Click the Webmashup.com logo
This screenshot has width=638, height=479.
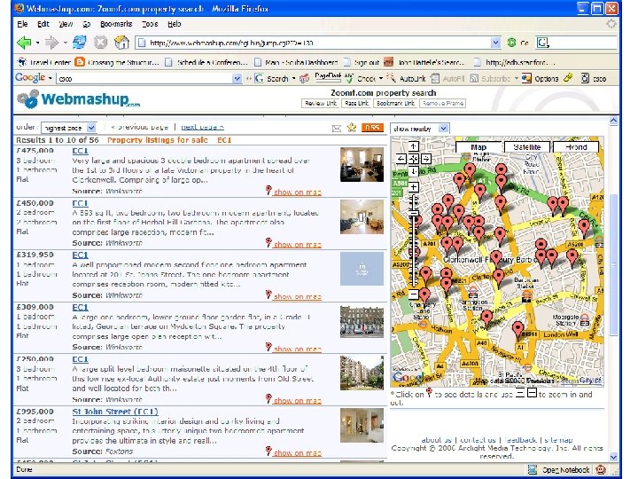[79, 99]
